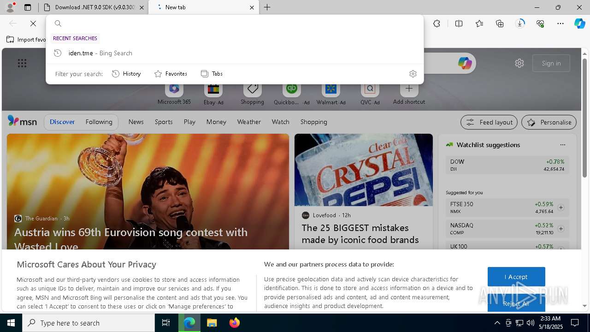
Task: Launch Firefox from the taskbar
Action: pos(235,323)
